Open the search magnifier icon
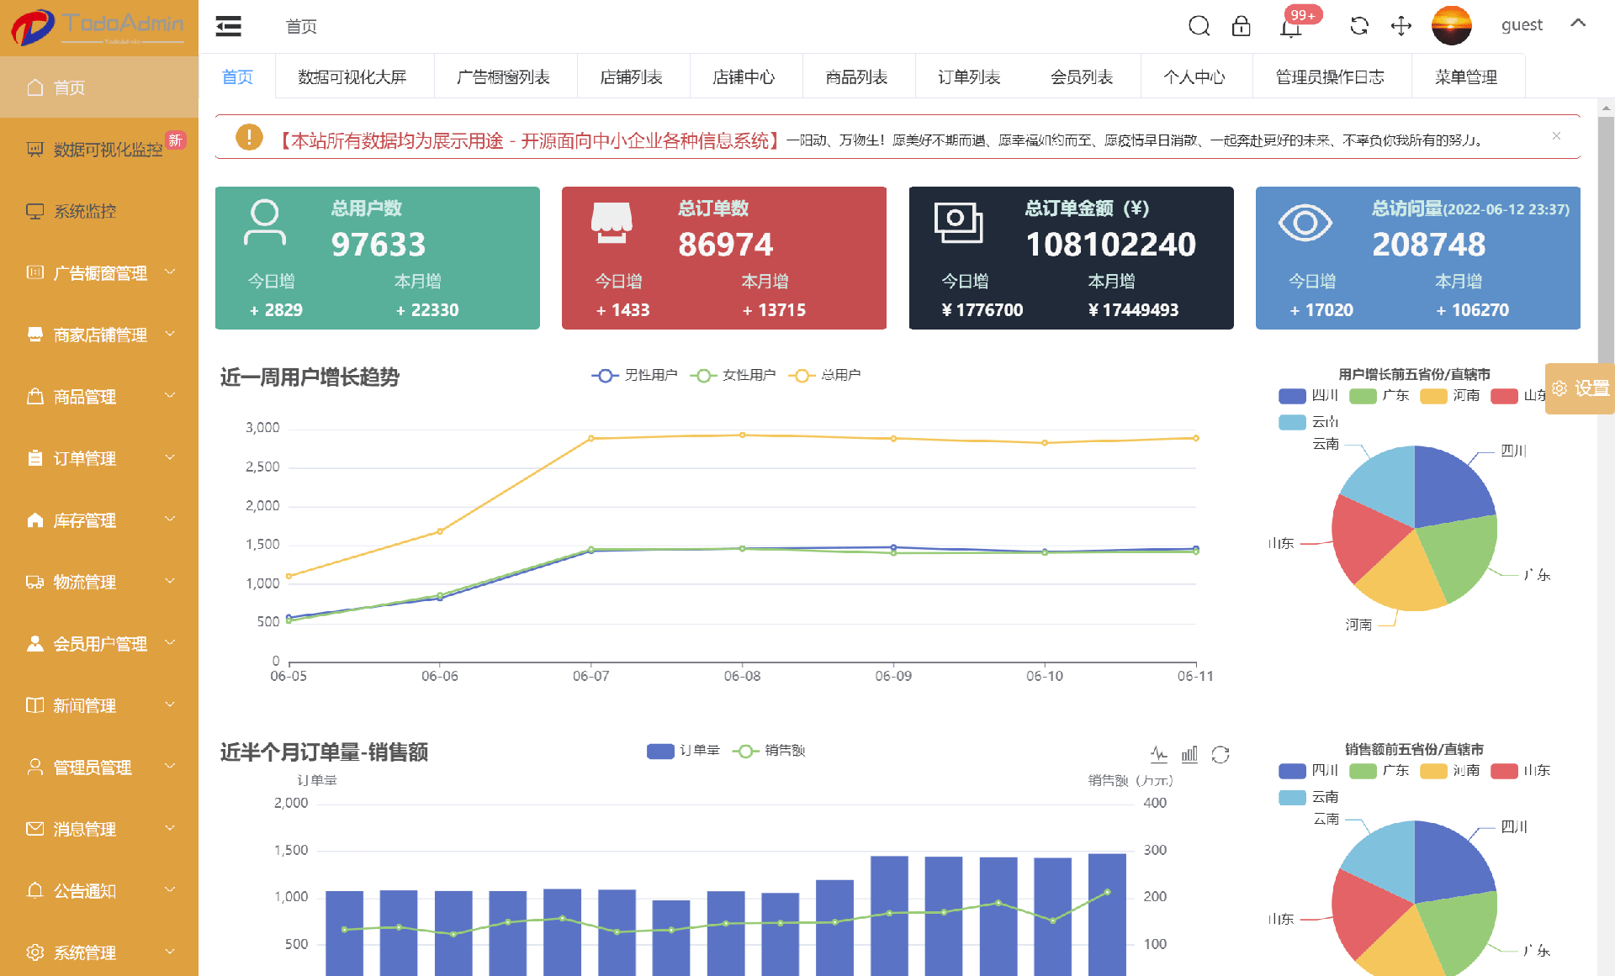Screen dimensions: 1615x976 (x=1199, y=26)
